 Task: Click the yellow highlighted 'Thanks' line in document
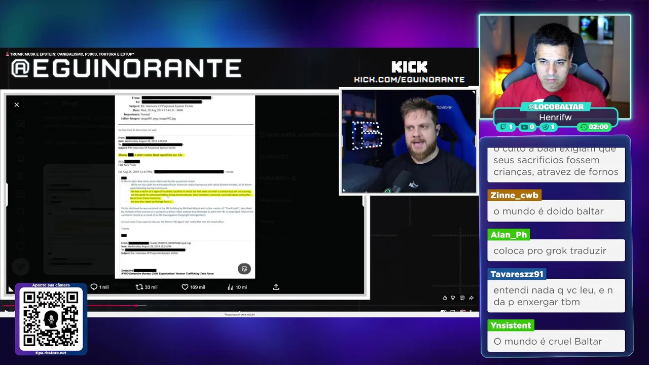click(151, 155)
